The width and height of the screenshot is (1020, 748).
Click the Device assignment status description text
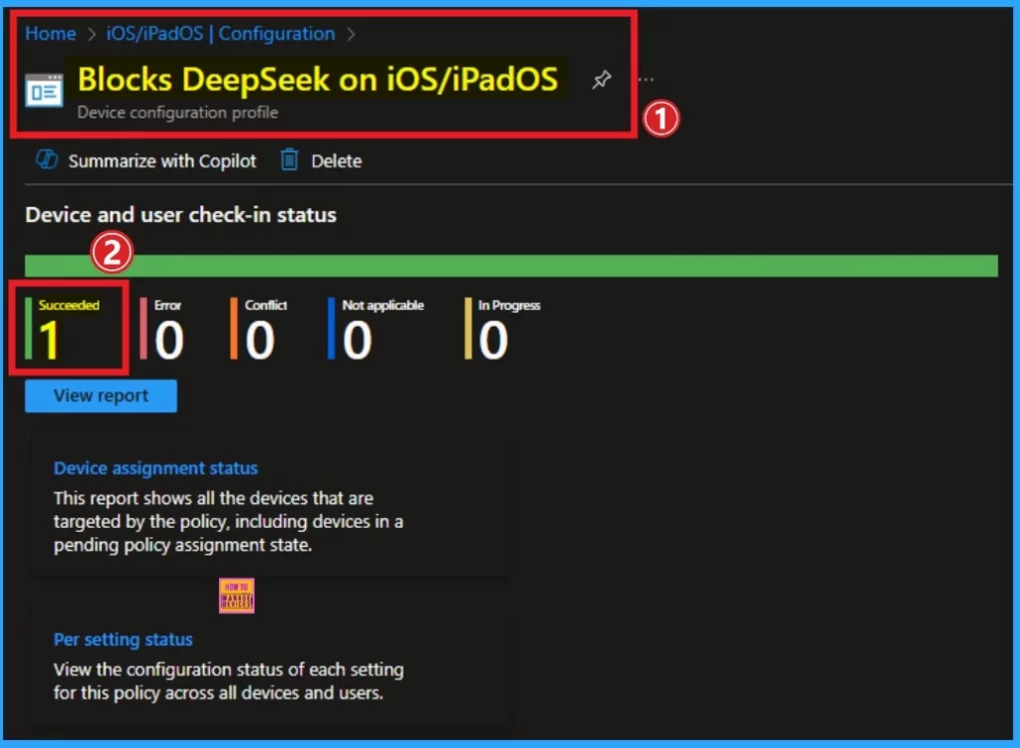(228, 522)
